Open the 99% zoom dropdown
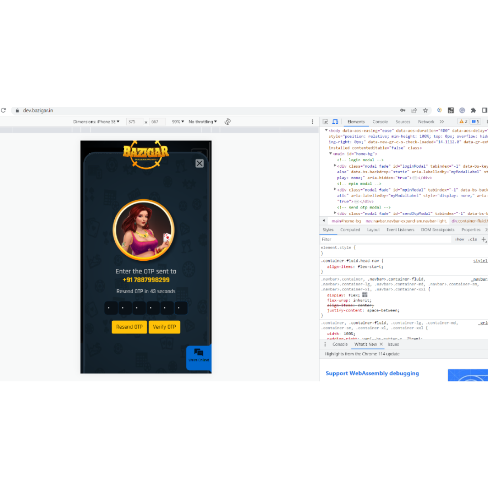Viewport: 488px width, 488px height. click(178, 122)
